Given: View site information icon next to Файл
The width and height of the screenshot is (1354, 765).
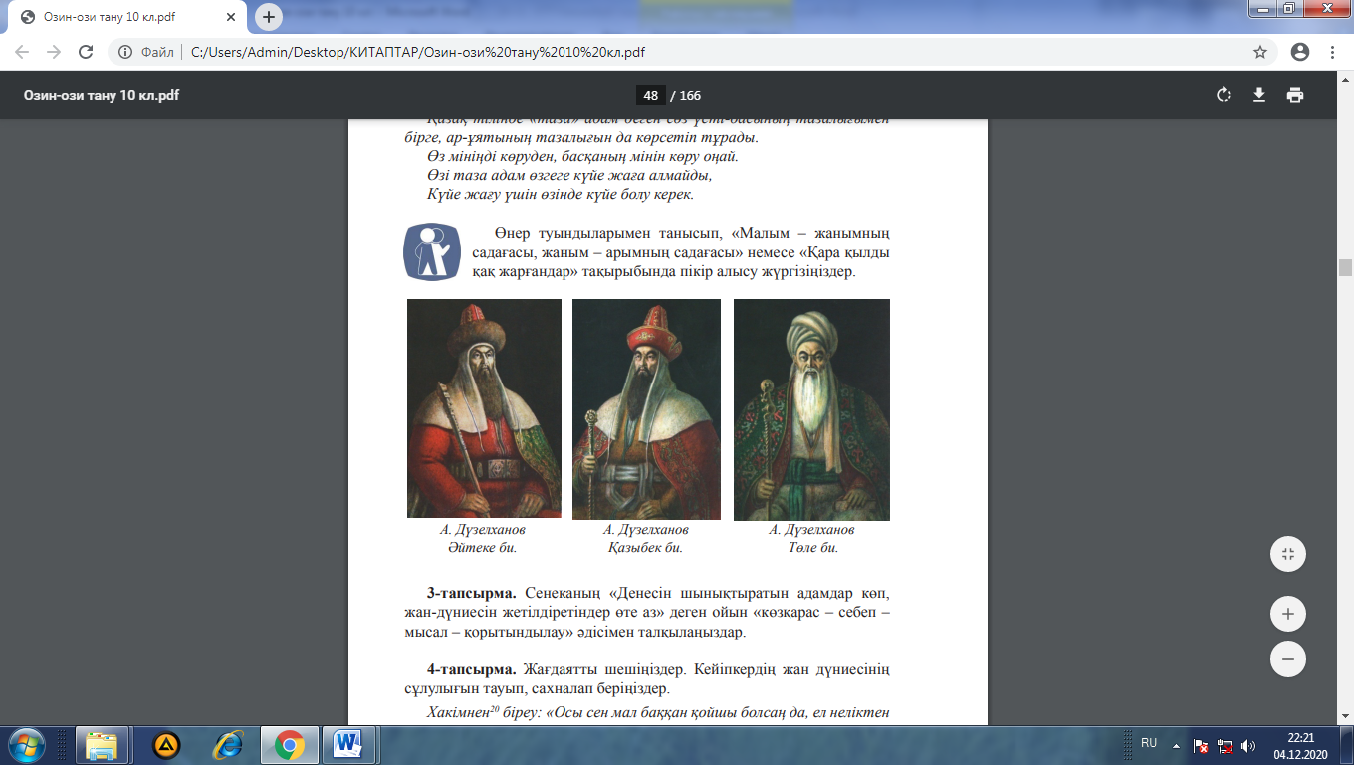Looking at the screenshot, I should (x=126, y=52).
